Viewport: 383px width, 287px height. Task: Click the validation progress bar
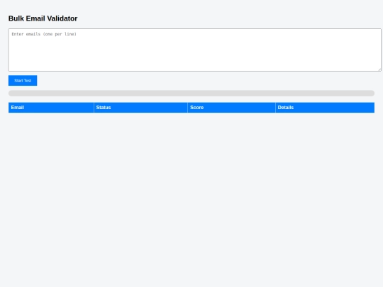[191, 94]
